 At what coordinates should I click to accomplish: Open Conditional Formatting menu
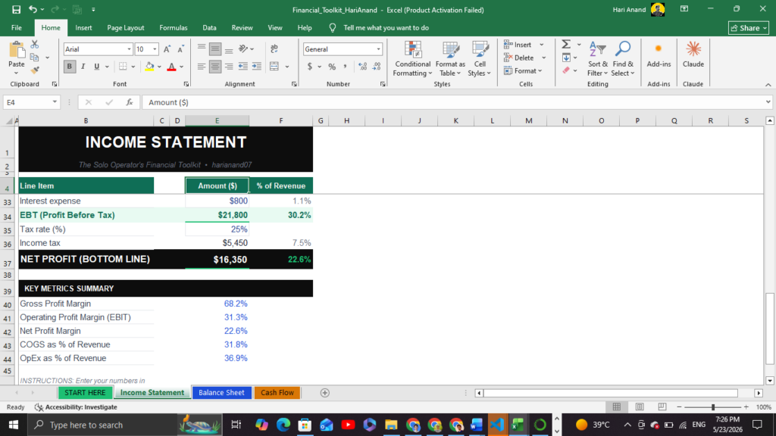(412, 59)
